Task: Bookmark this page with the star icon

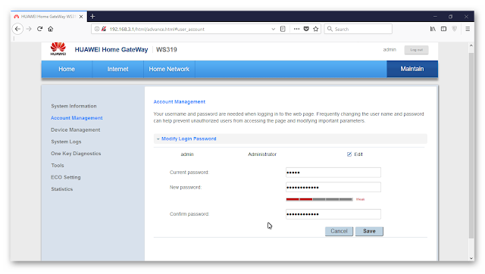Action: pos(316,29)
